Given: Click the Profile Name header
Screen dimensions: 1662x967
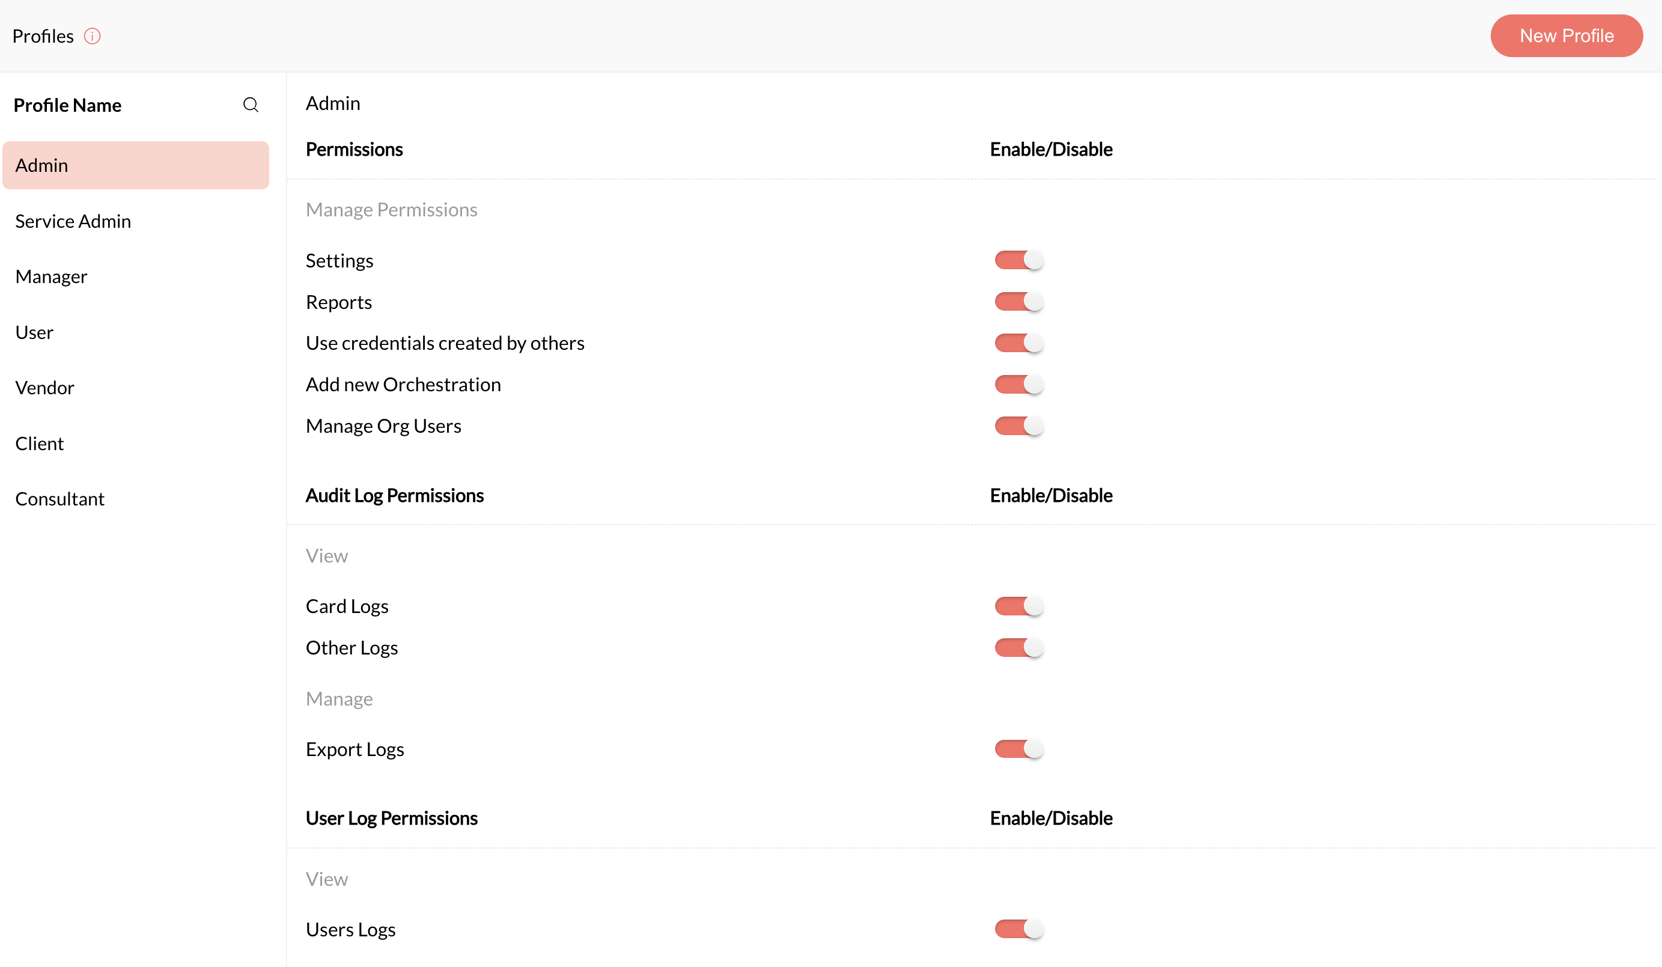Looking at the screenshot, I should [x=67, y=105].
